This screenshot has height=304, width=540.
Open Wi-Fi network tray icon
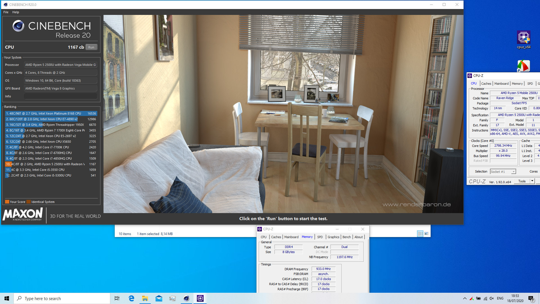485,298
